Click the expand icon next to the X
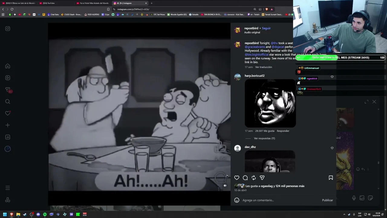Image resolution: width=387 pixels, height=218 pixels. pos(366,102)
